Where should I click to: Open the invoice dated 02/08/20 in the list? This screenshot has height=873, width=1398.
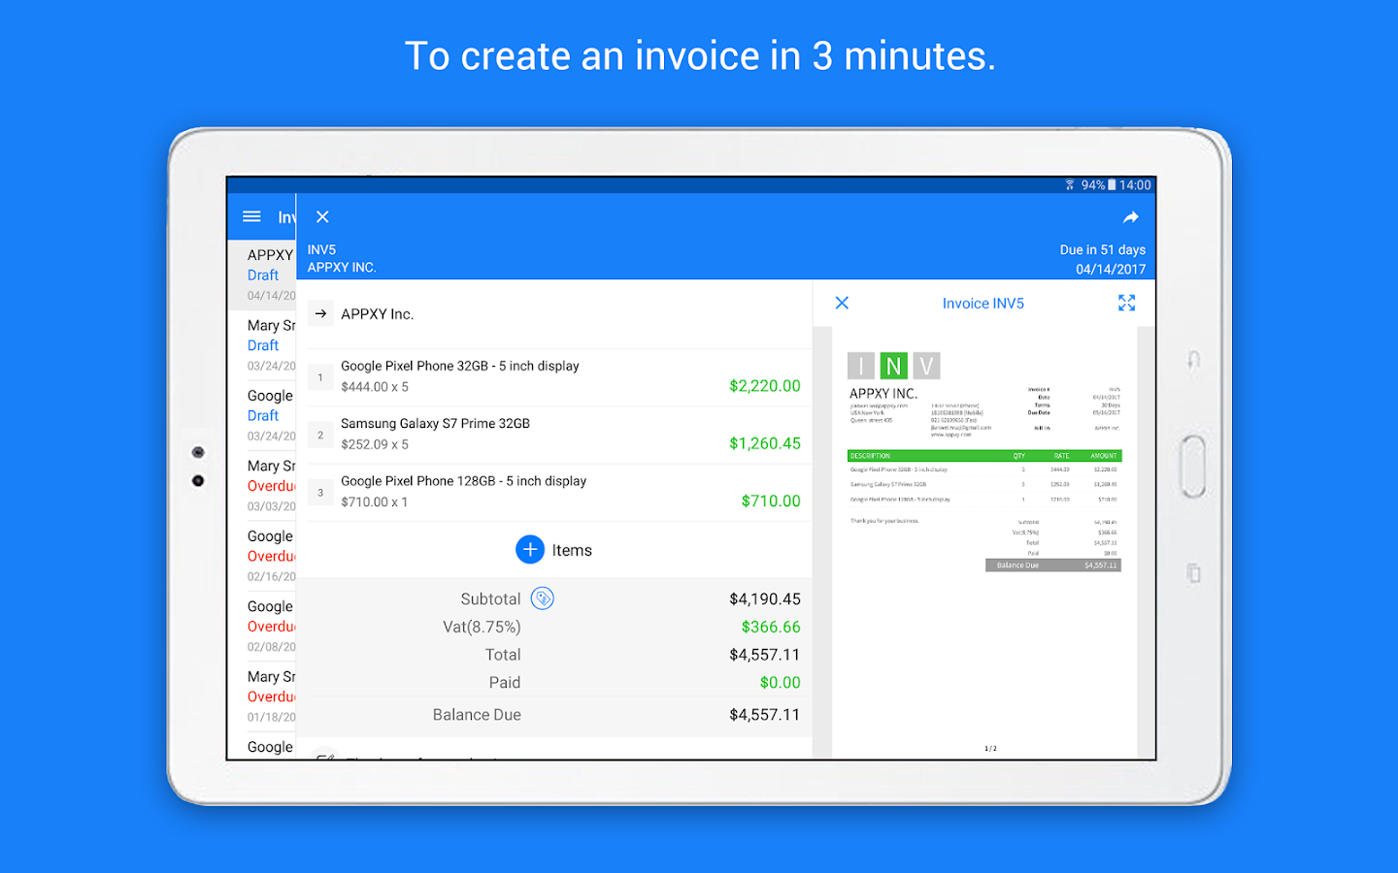[x=261, y=626]
